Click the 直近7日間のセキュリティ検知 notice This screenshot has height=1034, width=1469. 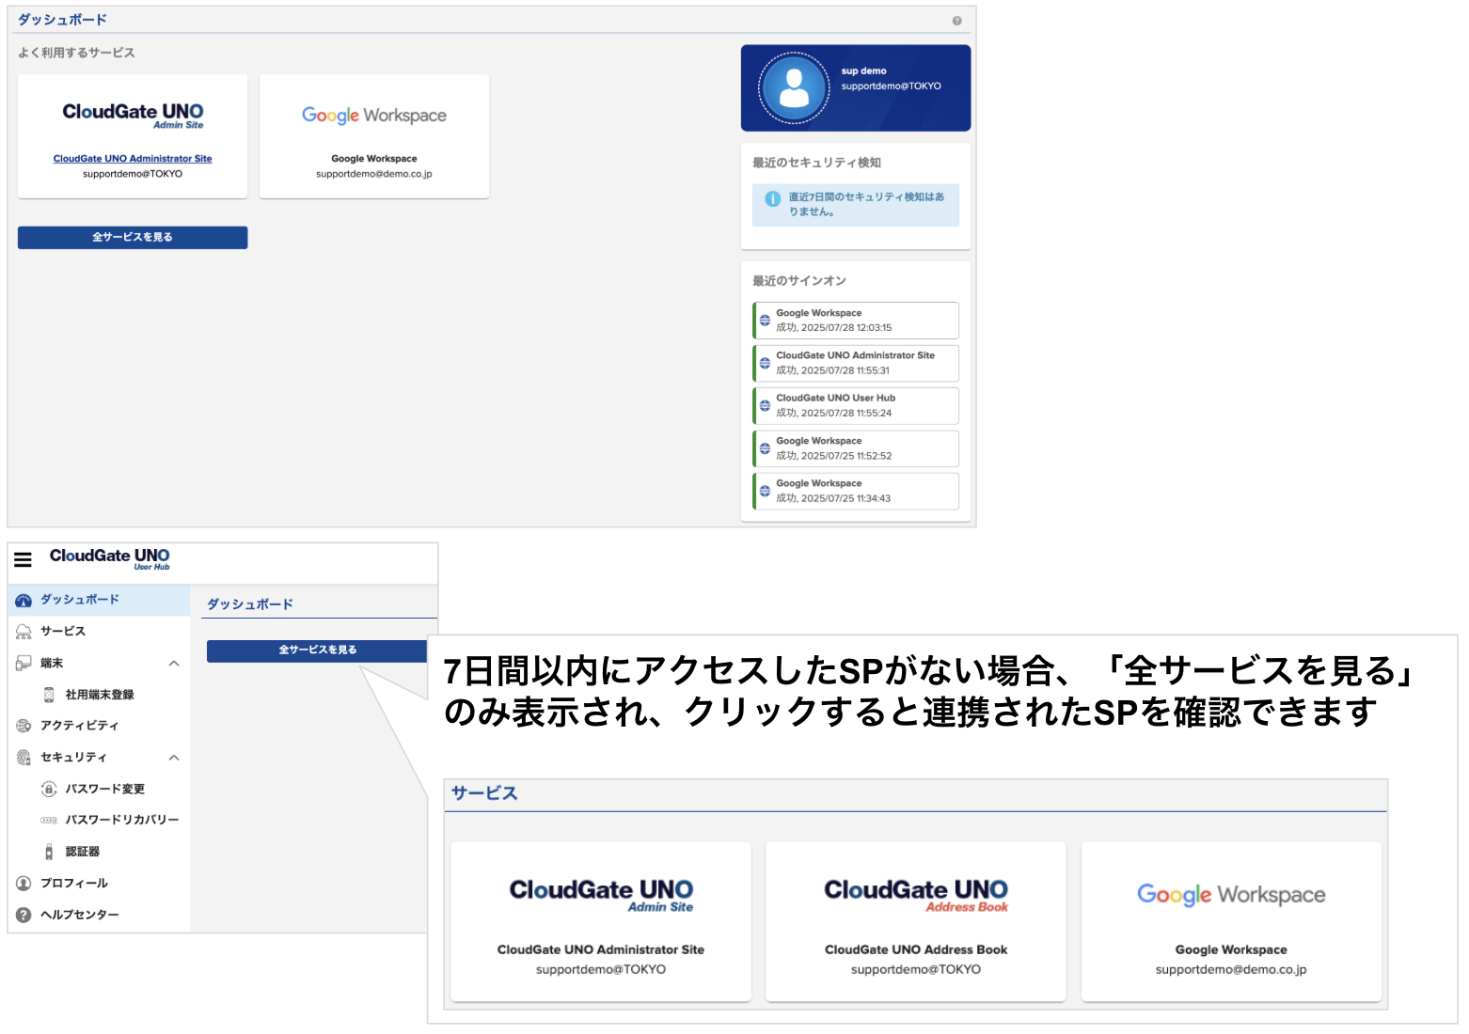[856, 205]
